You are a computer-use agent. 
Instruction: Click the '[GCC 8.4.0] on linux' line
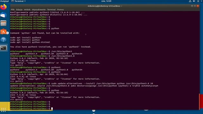pos(23,77)
